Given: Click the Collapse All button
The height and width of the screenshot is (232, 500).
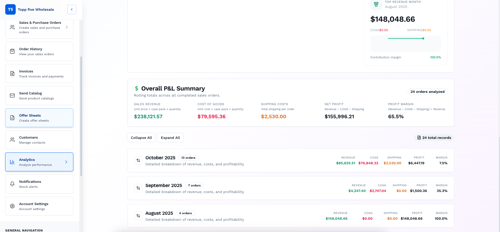Looking at the screenshot, I should (x=141, y=138).
